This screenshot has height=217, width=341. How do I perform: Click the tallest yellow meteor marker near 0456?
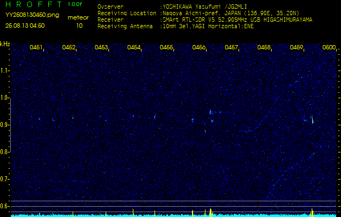tap(210, 213)
